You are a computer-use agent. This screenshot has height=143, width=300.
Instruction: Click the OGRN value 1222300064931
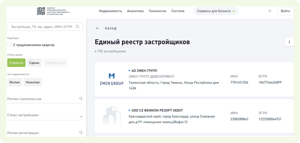coord(270,119)
